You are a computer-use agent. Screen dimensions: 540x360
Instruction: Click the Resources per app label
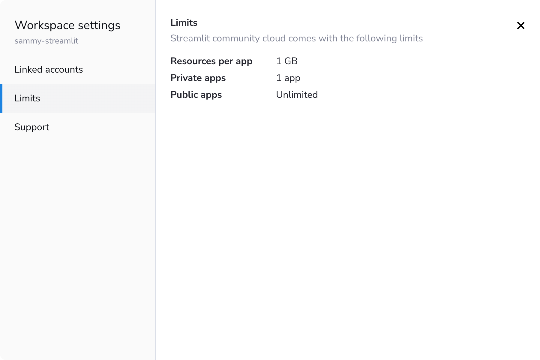click(x=211, y=61)
